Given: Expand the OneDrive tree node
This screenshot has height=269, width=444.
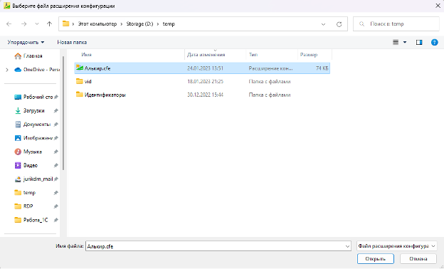Looking at the screenshot, I should click(x=7, y=70).
